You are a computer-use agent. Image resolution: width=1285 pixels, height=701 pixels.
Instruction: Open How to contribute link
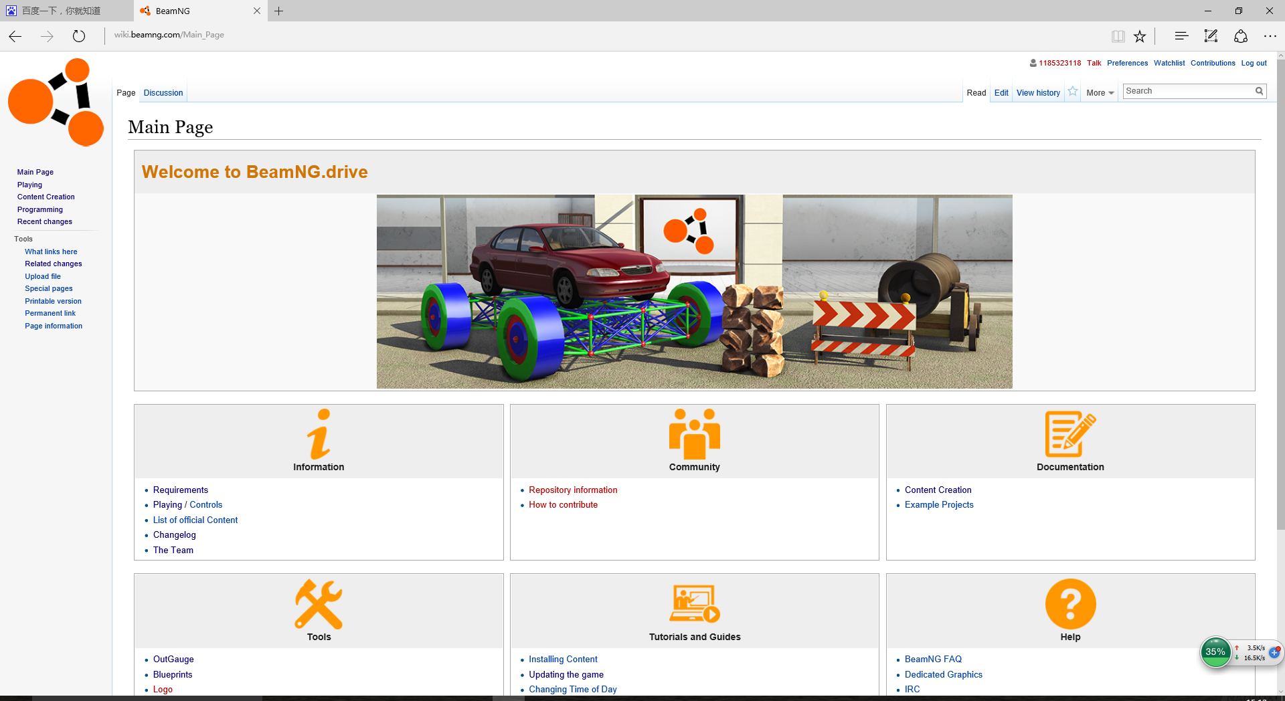pyautogui.click(x=564, y=504)
